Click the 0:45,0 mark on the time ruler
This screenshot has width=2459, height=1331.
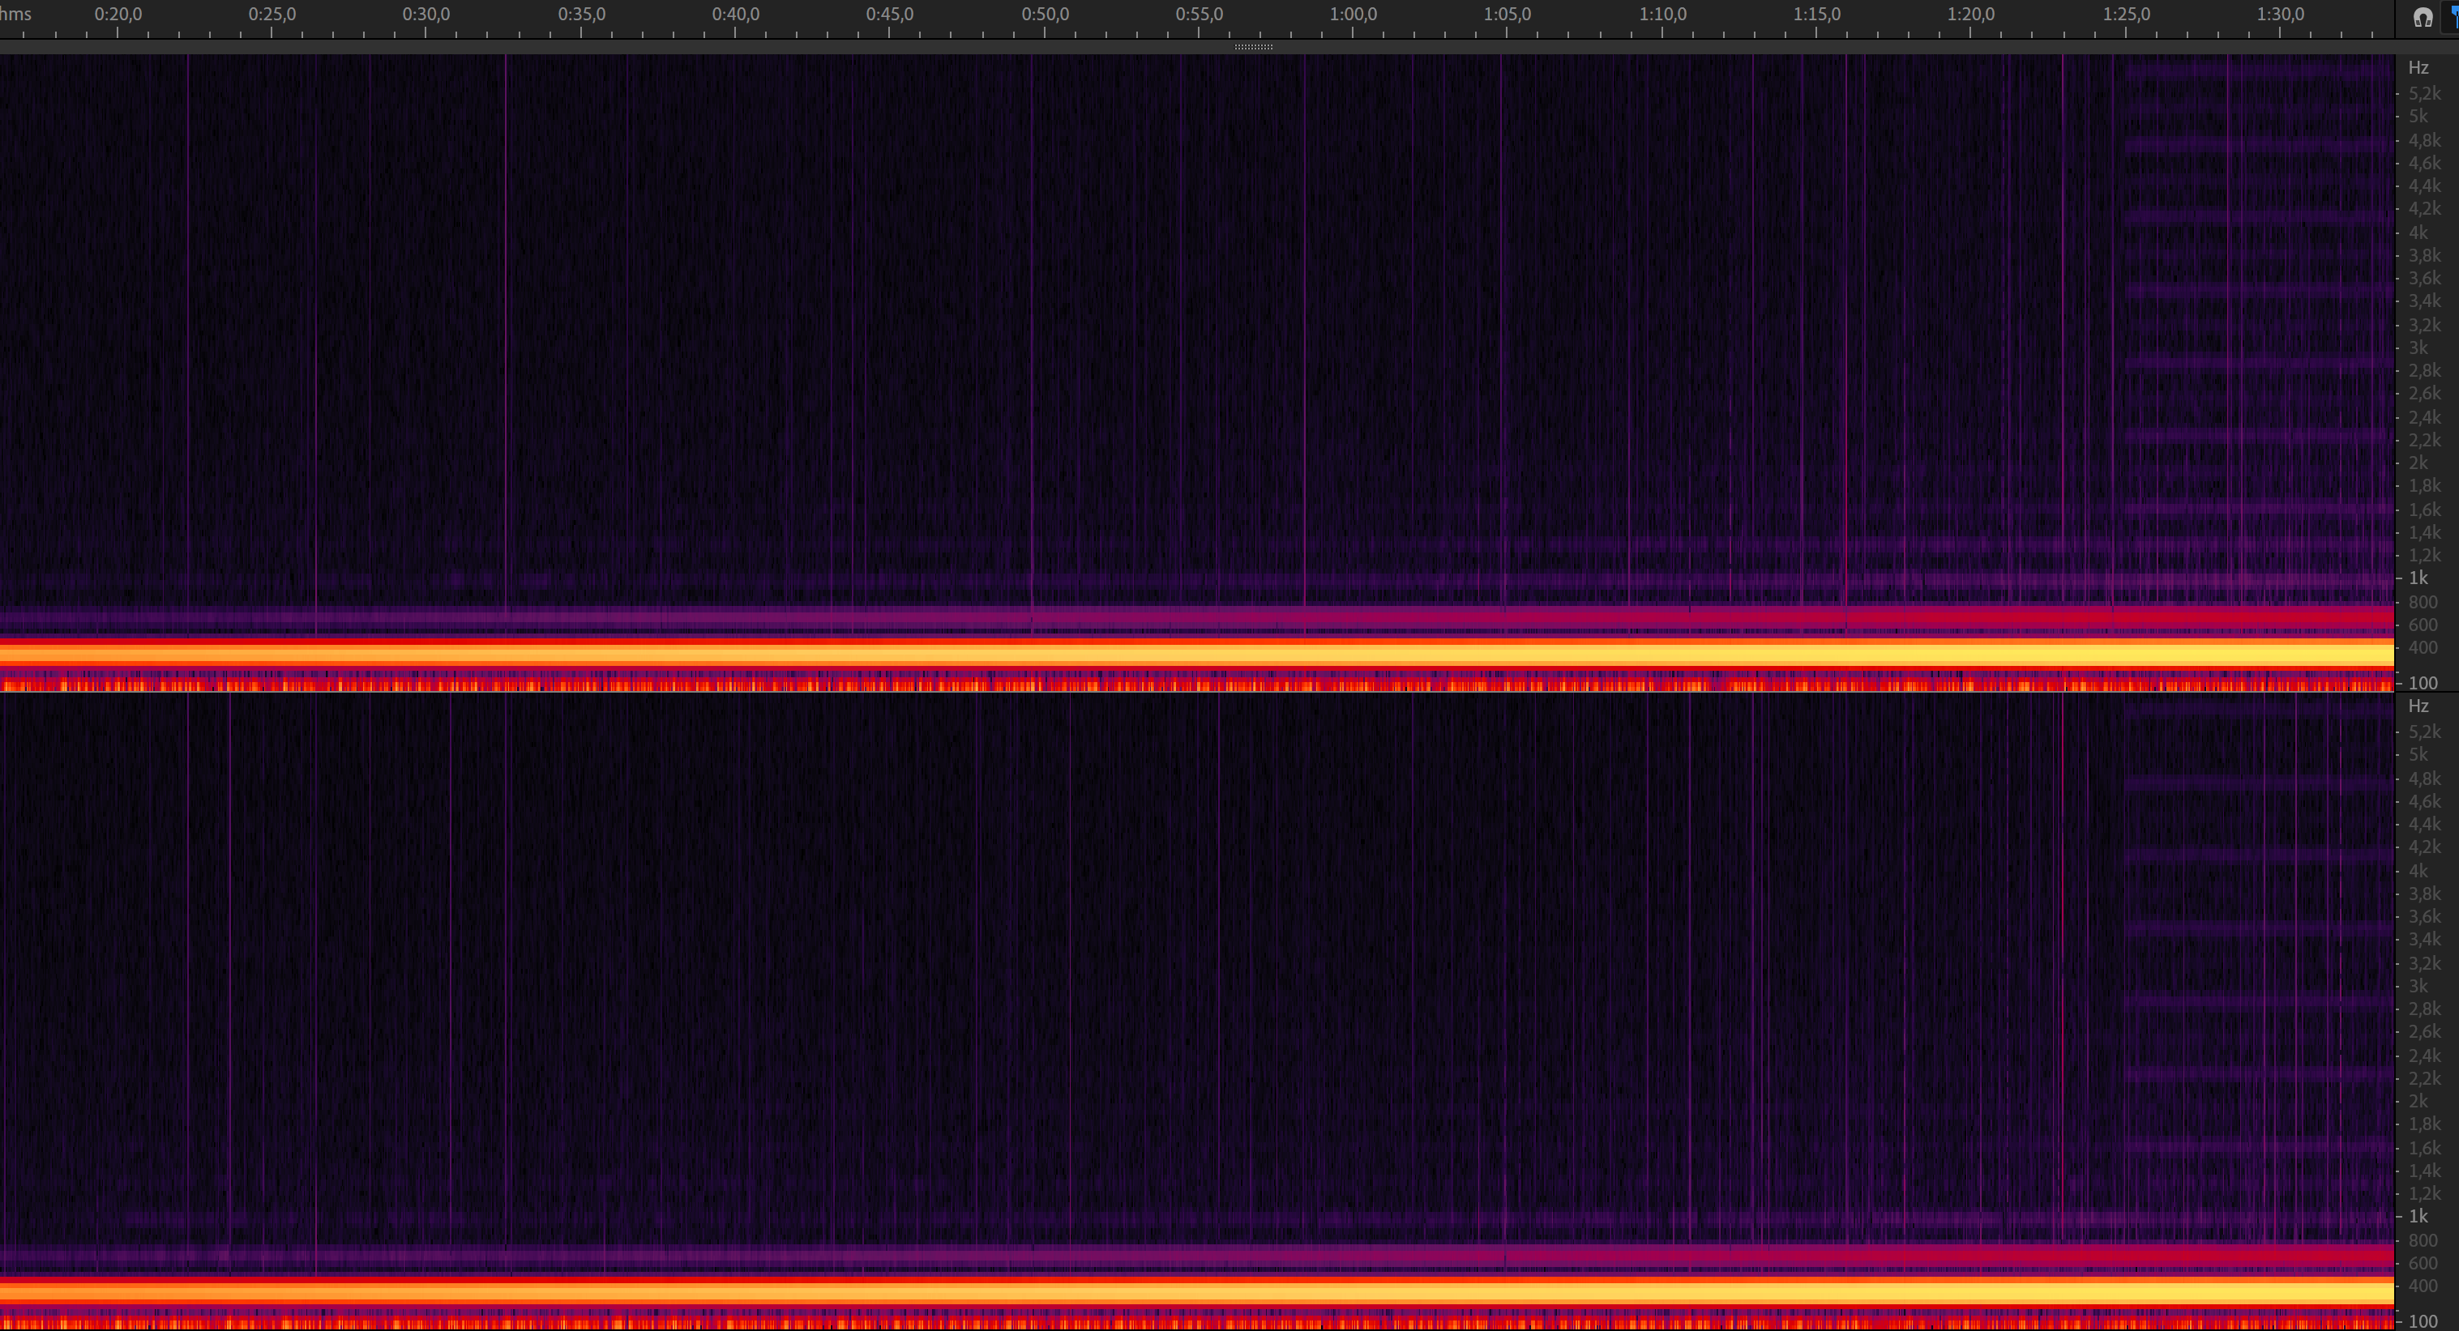click(890, 15)
